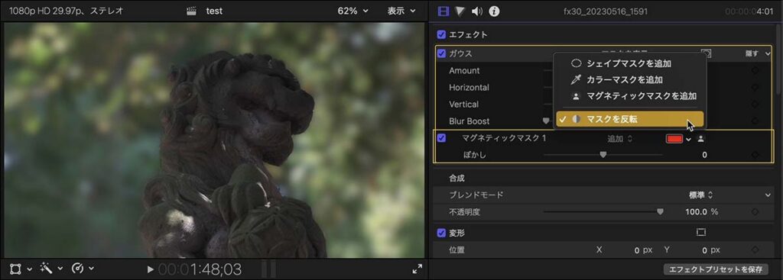Click the viewer fullscreen arrows icon
The height and width of the screenshot is (280, 783).
(417, 269)
